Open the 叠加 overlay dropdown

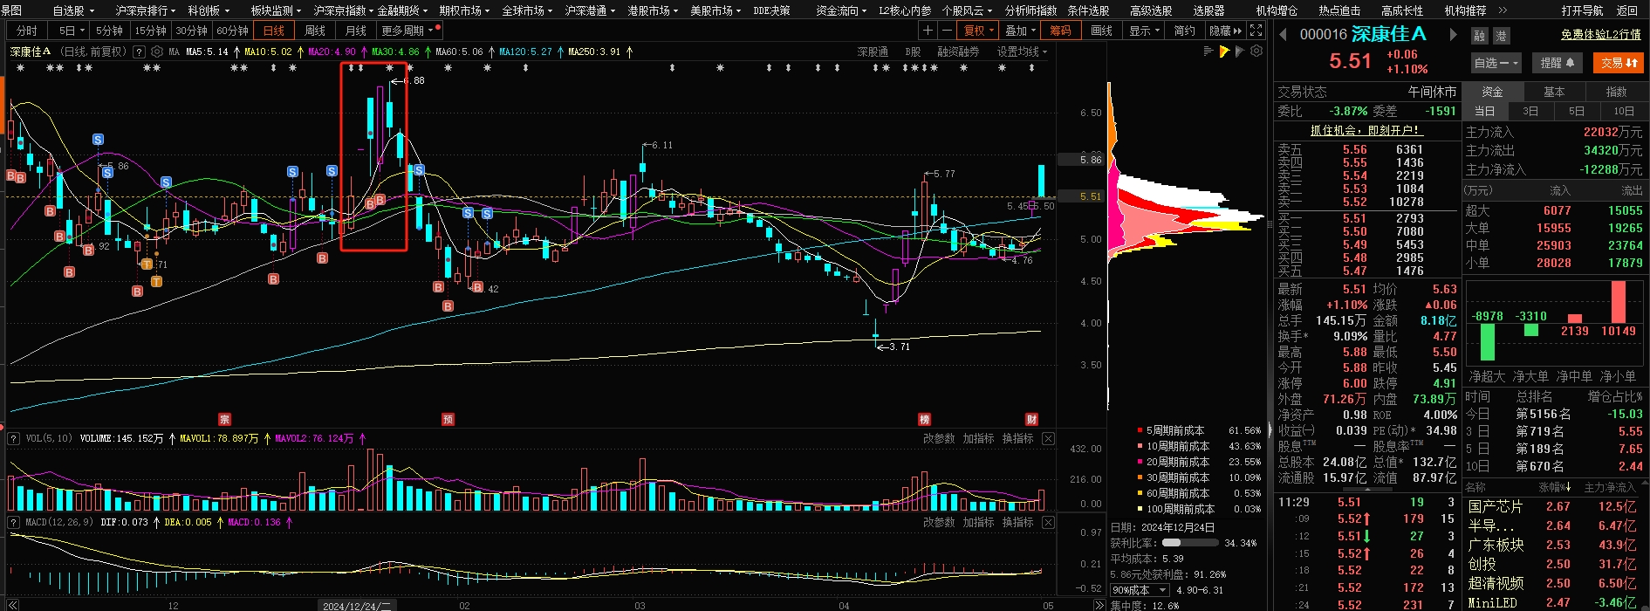[x=1020, y=31]
